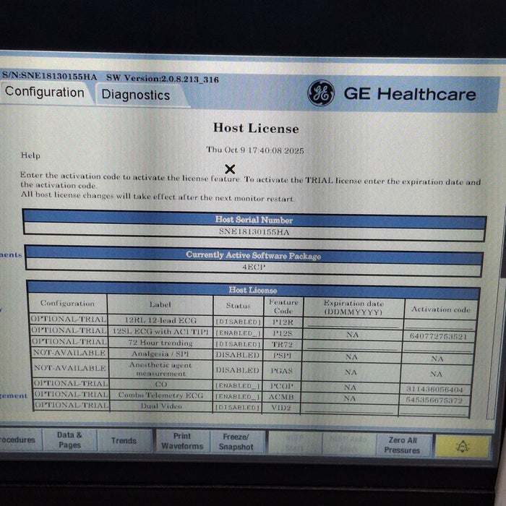Click the Analgesia / SPI label
The image size is (506, 506).
tap(160, 353)
